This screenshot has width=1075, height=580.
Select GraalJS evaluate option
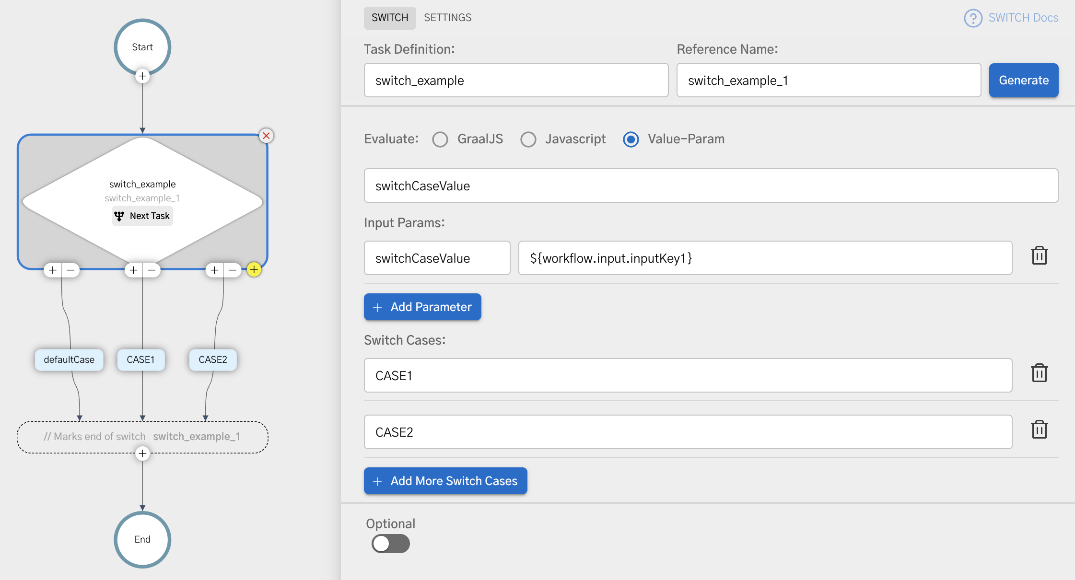[440, 139]
